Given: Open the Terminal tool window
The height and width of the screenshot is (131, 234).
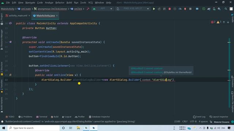Looking at the screenshot, I should coord(42,117).
